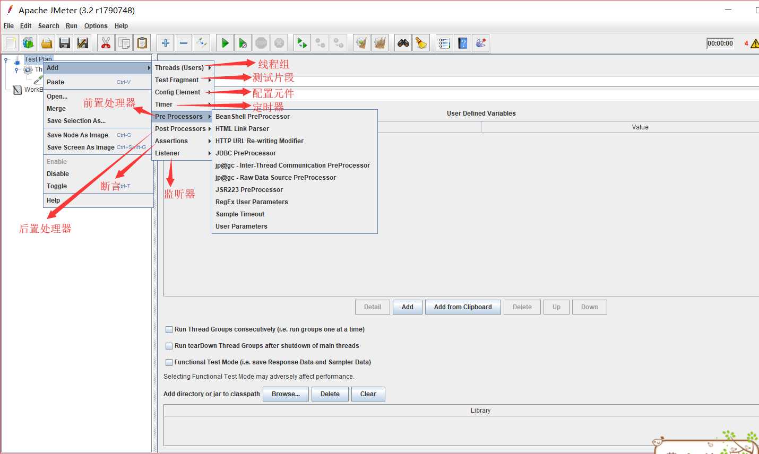Open the Function Helper list icon

445,43
